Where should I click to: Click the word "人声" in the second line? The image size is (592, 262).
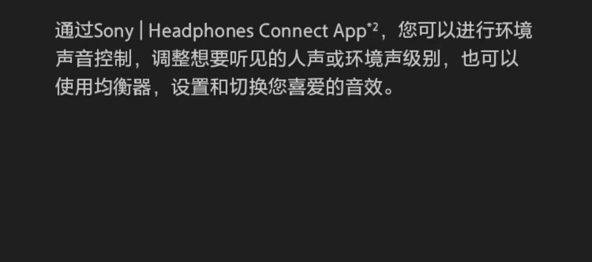(306, 59)
